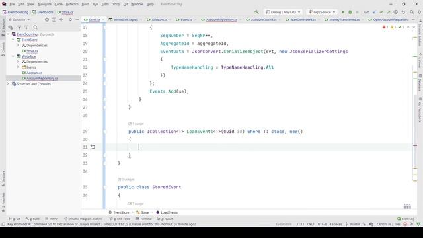
Task: Click the Stop square icon in toolbar
Action: pos(357,12)
